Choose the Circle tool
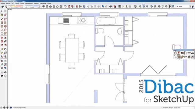The width and height of the screenshot is (195, 109). click(2, 26)
